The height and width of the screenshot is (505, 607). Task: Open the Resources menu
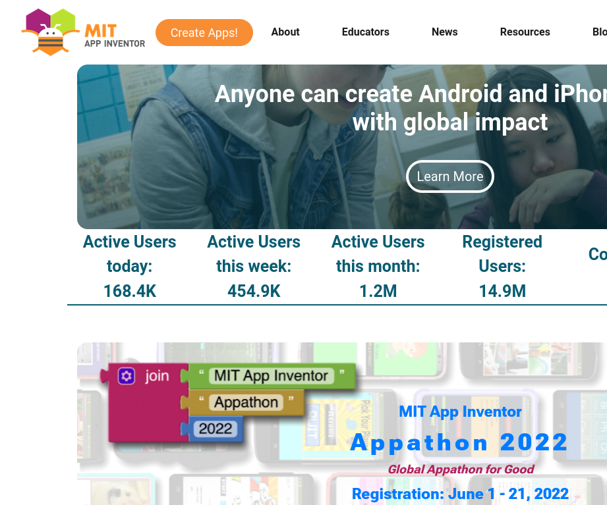click(x=525, y=32)
